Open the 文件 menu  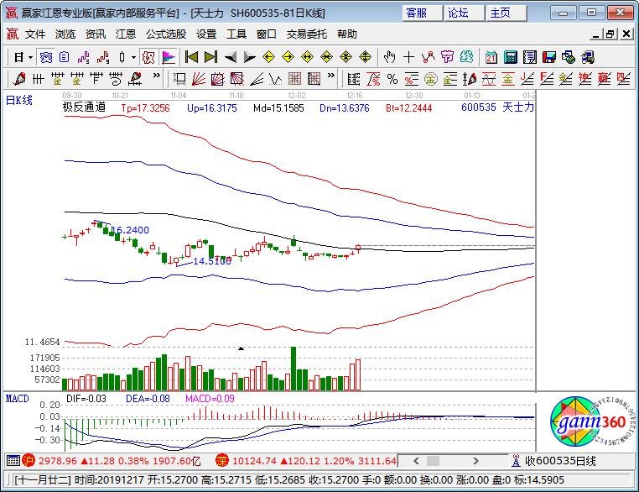point(35,34)
